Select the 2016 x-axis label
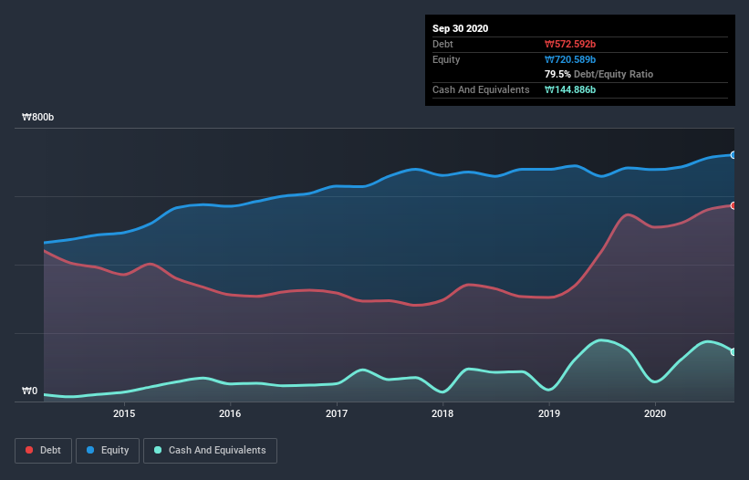This screenshot has width=749, height=480. click(x=230, y=413)
